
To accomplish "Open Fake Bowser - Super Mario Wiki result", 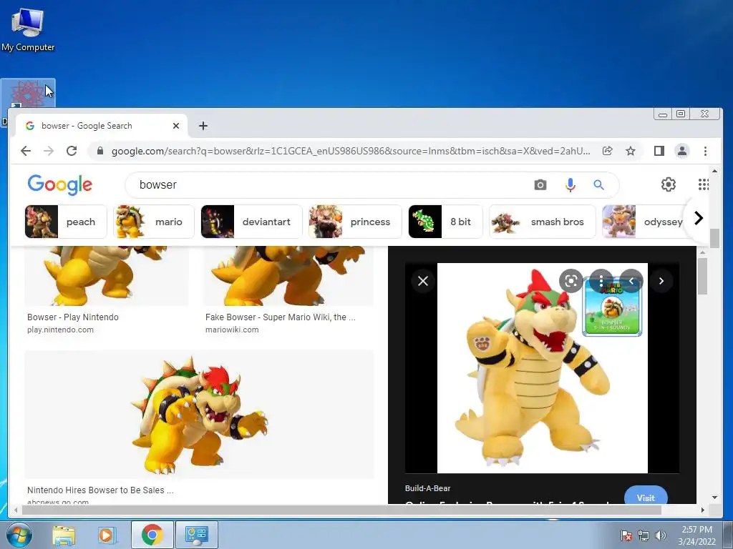I will [281, 317].
